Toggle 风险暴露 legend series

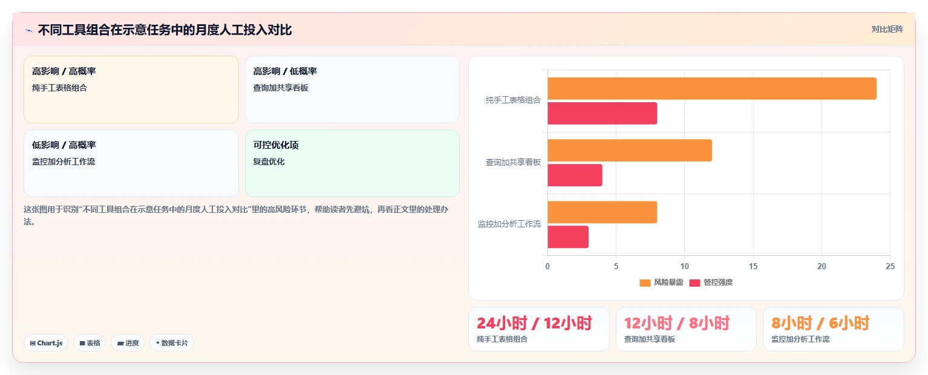[661, 282]
